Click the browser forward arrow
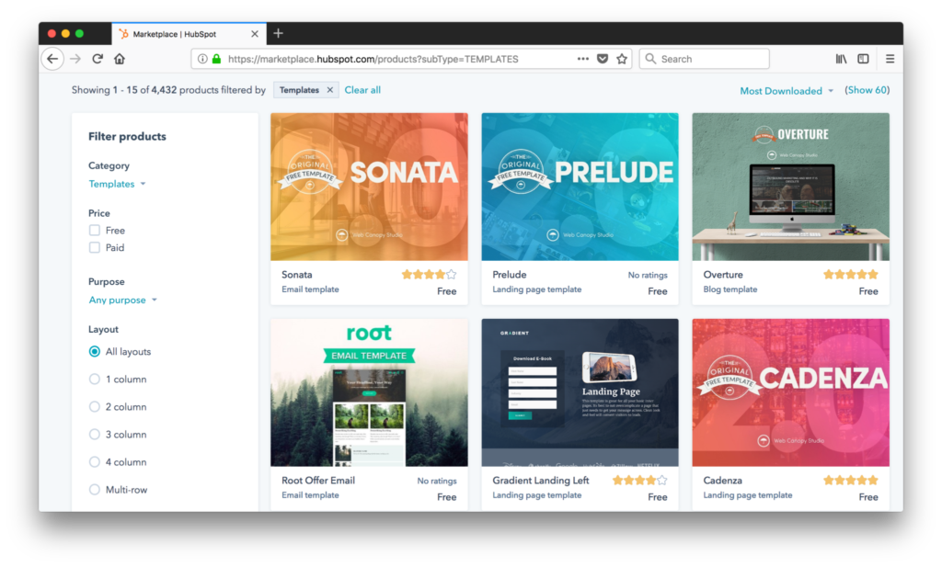This screenshot has width=942, height=567. tap(75, 59)
